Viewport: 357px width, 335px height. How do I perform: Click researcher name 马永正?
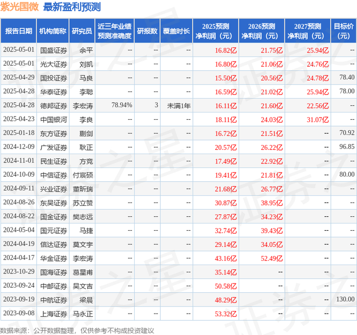tap(83, 314)
